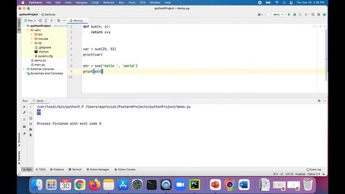Click Stop square in Run panel
This screenshot has width=345, height=194.
coord(24,120)
